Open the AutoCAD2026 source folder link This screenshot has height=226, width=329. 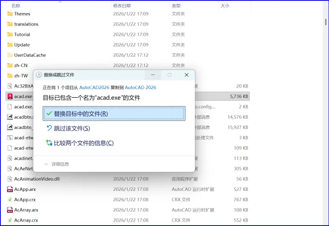(x=94, y=88)
